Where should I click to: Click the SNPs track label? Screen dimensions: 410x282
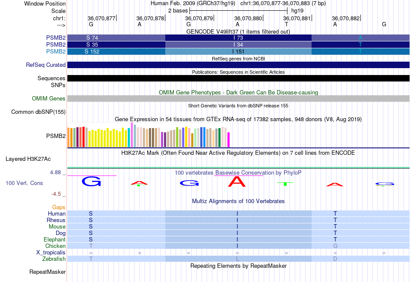58,85
